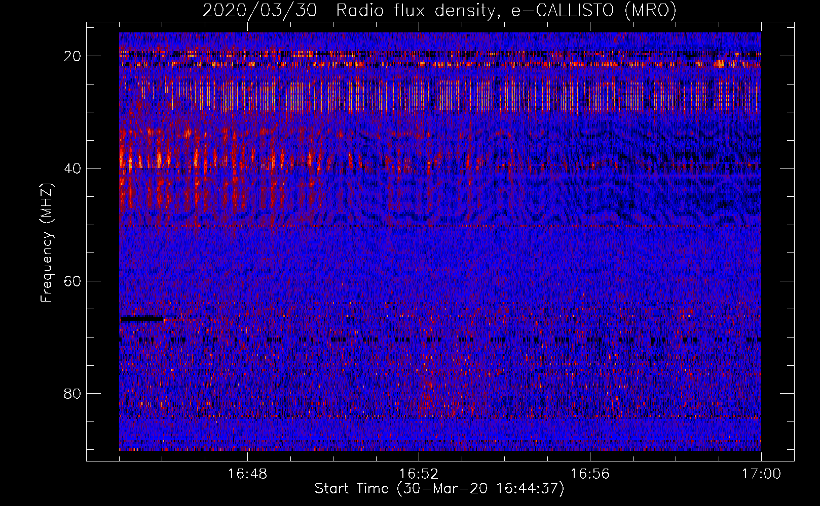Click the 16:56 time tick label
The height and width of the screenshot is (506, 820).
coord(590,474)
